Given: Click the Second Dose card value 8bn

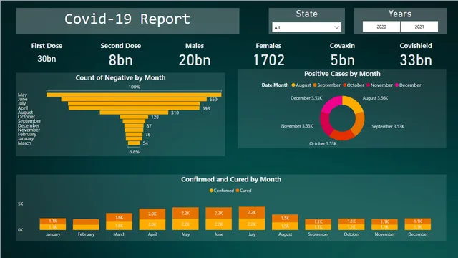Looking at the screenshot, I should [x=120, y=60].
